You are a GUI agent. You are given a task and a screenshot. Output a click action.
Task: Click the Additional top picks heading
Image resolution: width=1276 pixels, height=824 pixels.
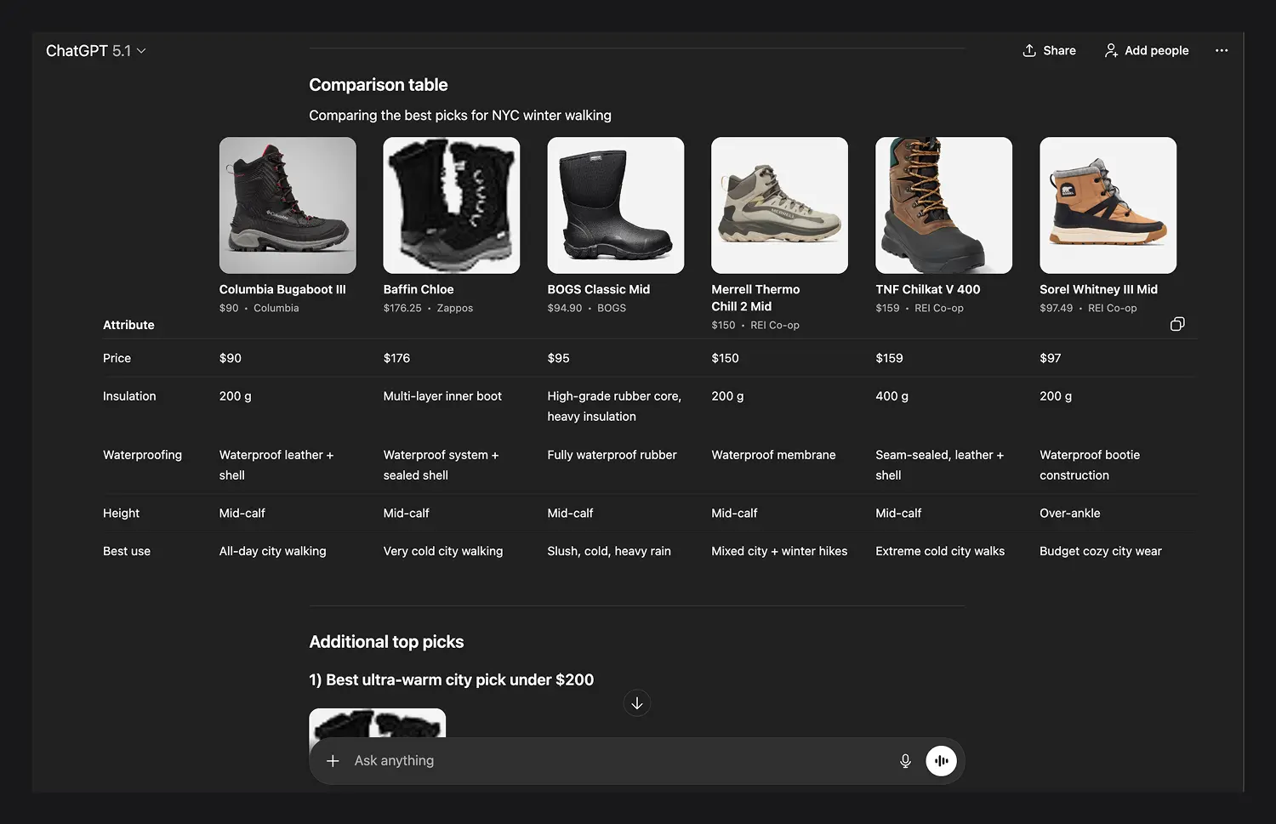click(x=386, y=642)
